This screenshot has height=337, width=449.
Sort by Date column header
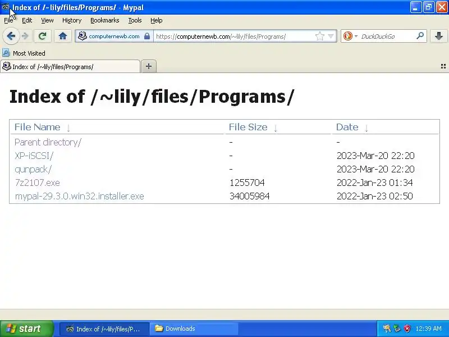347,127
